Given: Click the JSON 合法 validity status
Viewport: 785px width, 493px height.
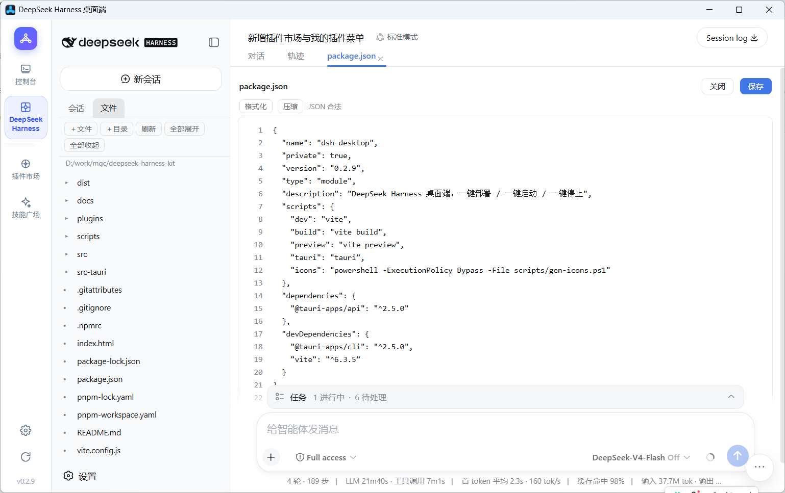Looking at the screenshot, I should pyautogui.click(x=325, y=107).
